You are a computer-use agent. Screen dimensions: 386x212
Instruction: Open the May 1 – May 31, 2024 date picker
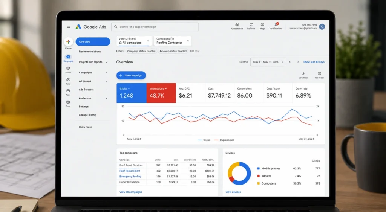point(268,62)
